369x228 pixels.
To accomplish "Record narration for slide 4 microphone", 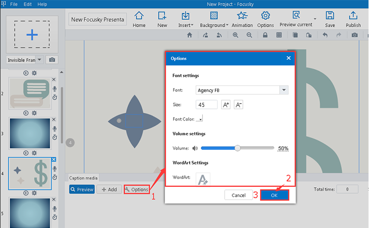I will [55, 169].
